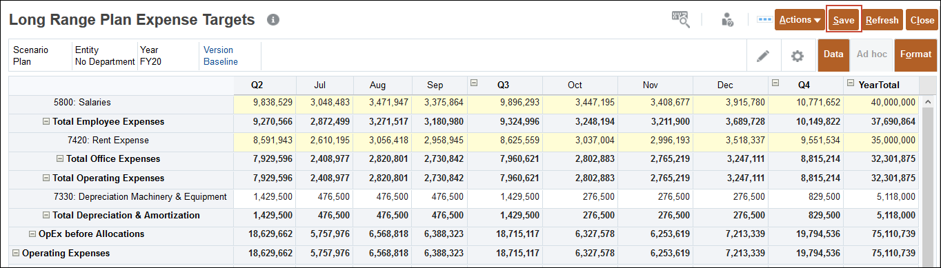This screenshot has height=268, width=941.
Task: Click Salaries Jul cell 3,048,483
Action: [325, 103]
